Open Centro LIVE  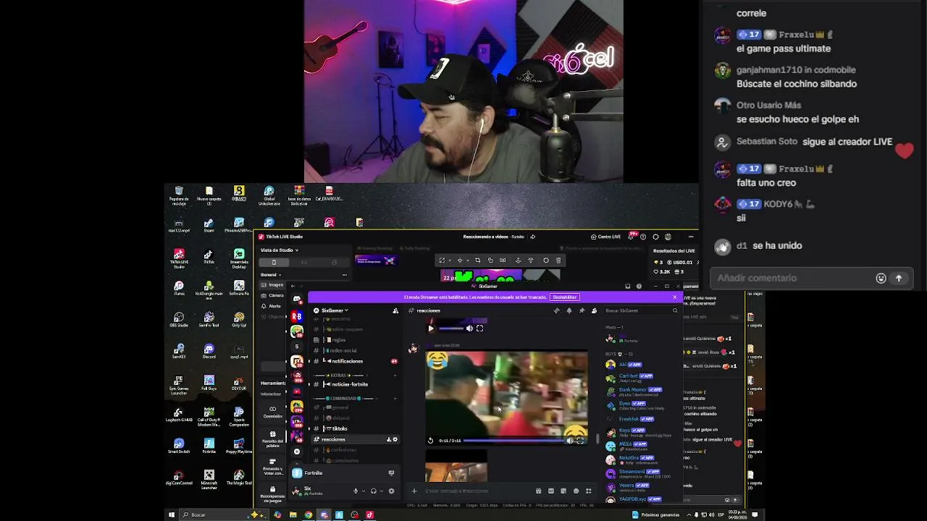605,237
